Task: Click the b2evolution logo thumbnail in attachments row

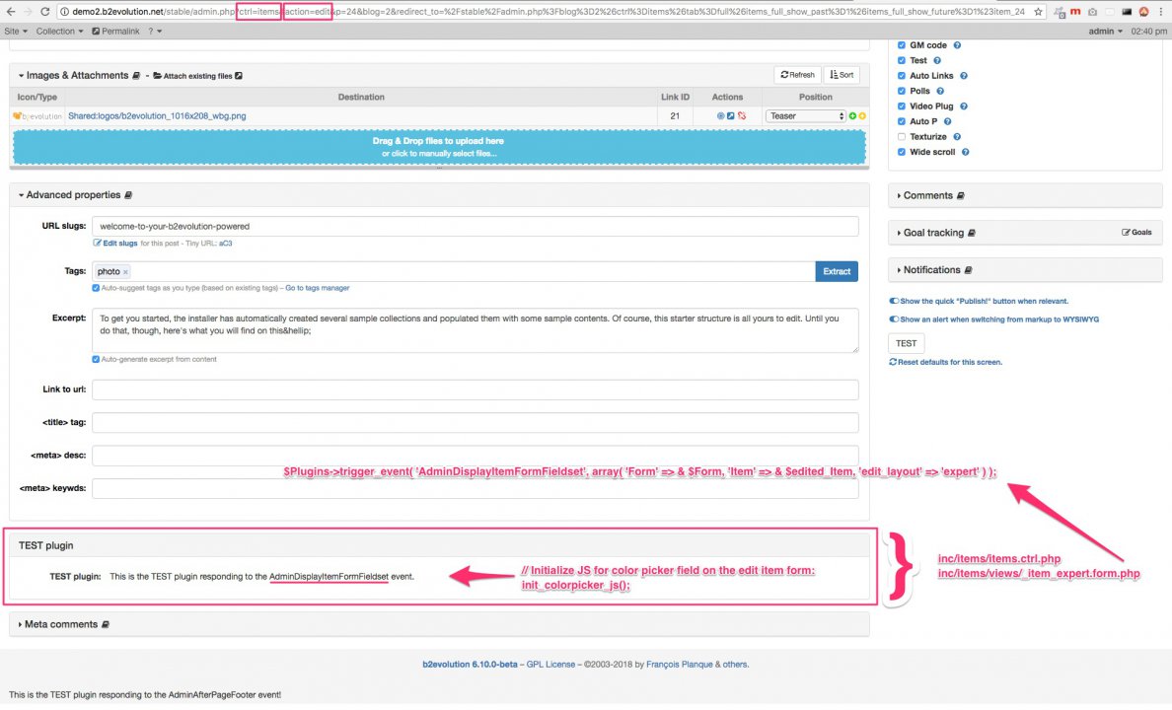Action: (x=37, y=115)
